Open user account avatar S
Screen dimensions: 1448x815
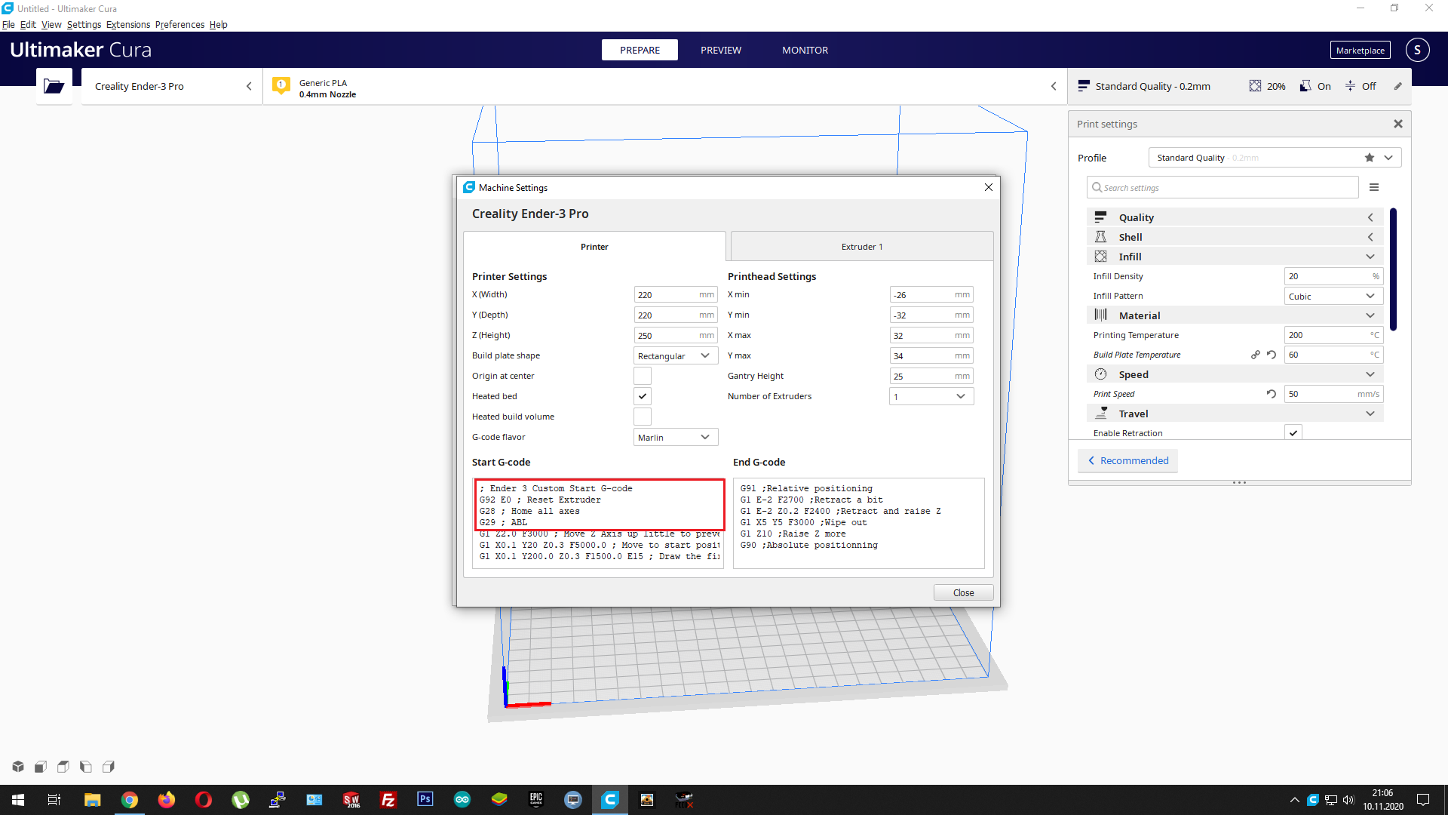1417,50
